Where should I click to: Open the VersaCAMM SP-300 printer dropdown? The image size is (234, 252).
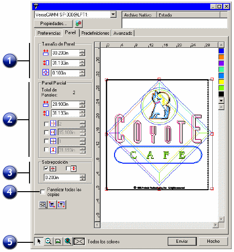click(113, 14)
